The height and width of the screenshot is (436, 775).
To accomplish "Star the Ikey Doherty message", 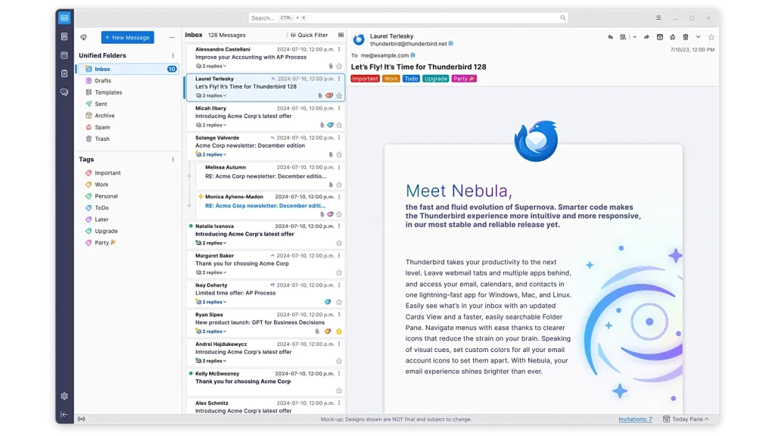I will (x=339, y=302).
